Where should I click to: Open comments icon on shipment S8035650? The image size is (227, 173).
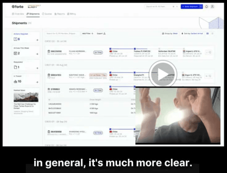click(210, 52)
